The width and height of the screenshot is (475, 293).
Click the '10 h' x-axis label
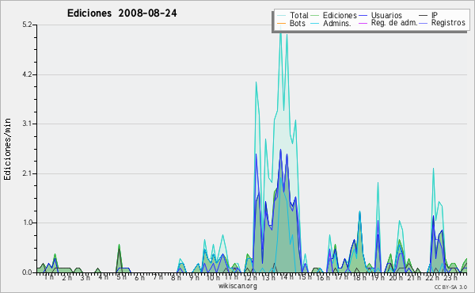pos(213,277)
